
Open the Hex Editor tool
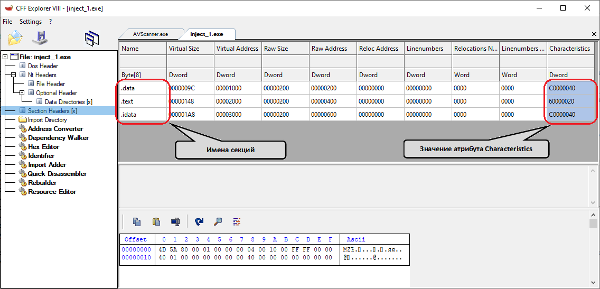coord(44,146)
